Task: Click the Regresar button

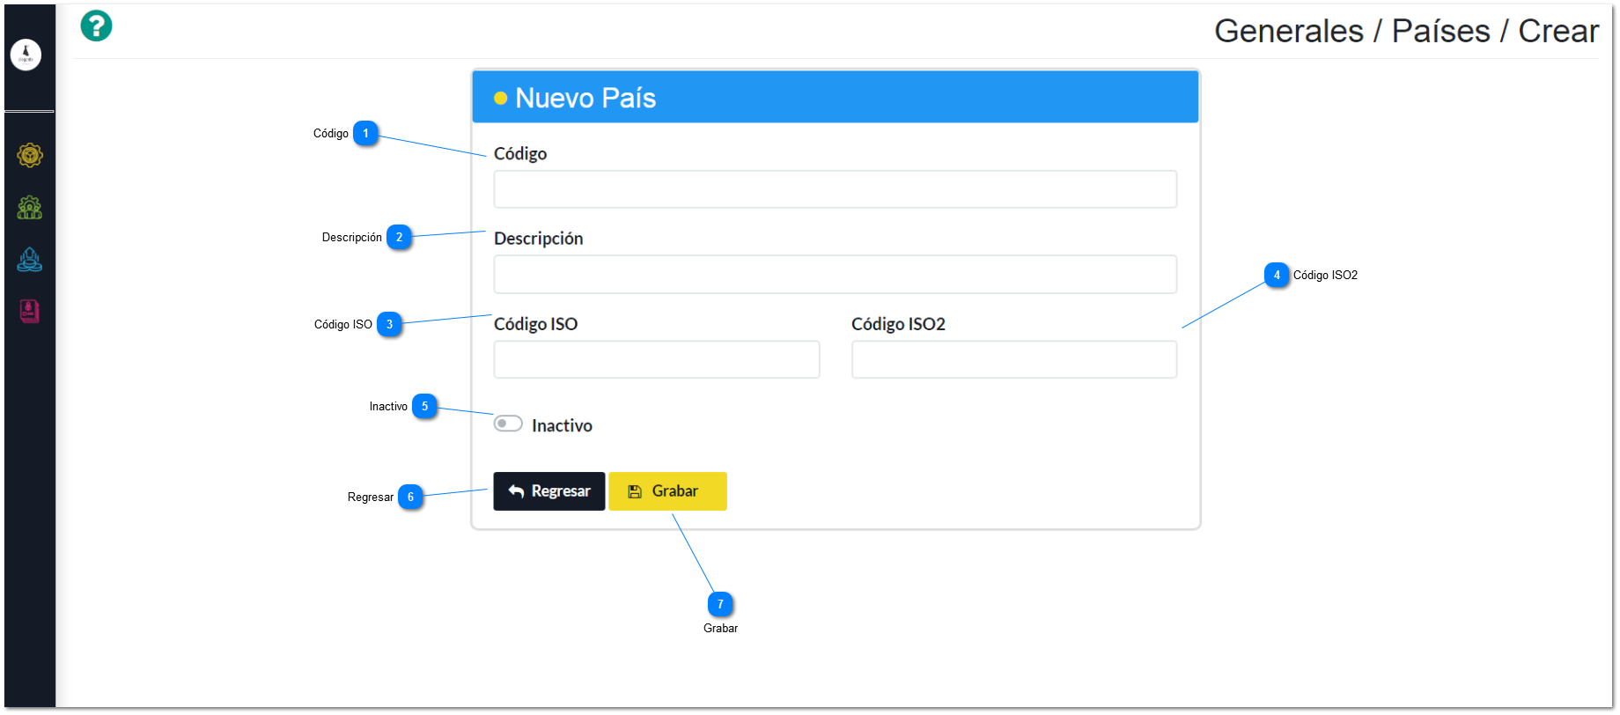Action: pyautogui.click(x=549, y=491)
